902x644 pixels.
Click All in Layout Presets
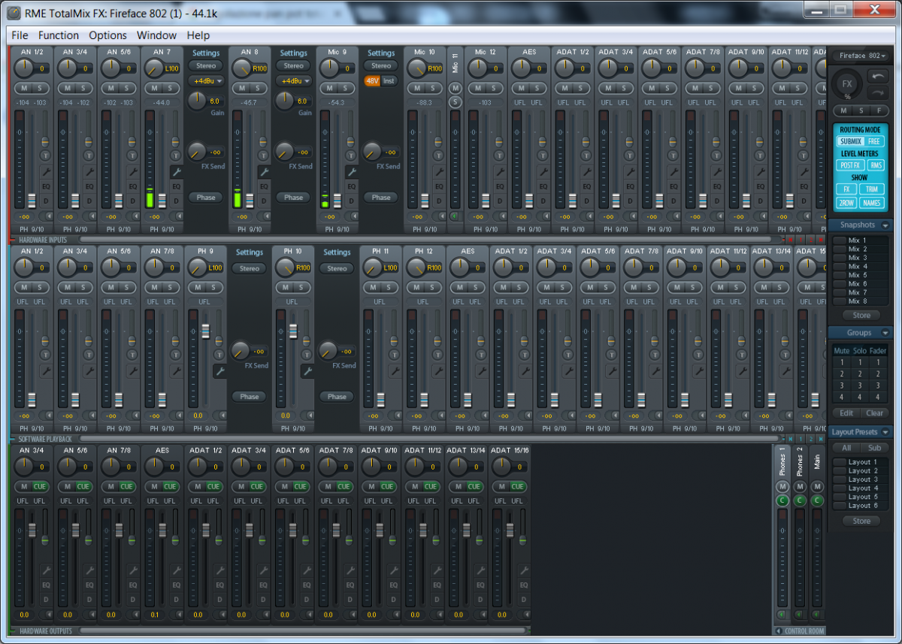pyautogui.click(x=846, y=448)
